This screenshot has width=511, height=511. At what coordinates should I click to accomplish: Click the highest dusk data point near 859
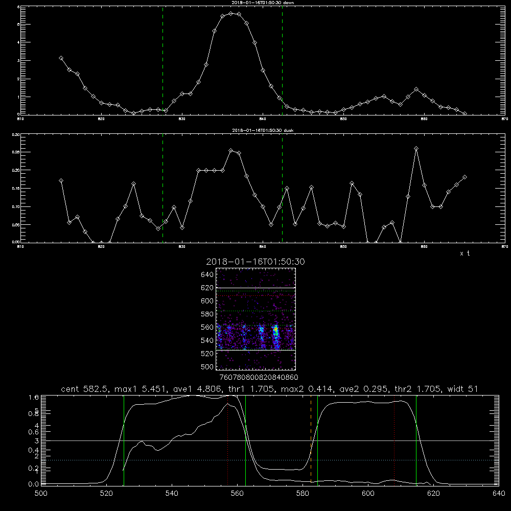416,149
